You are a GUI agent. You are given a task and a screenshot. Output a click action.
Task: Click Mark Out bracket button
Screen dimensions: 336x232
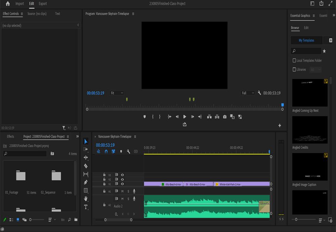[x=160, y=117]
